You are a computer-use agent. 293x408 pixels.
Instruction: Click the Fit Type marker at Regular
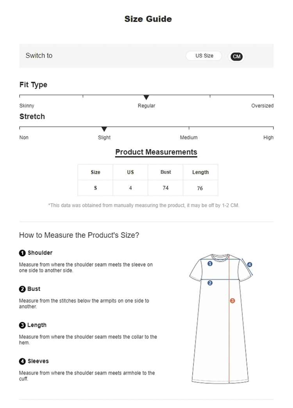pos(146,97)
